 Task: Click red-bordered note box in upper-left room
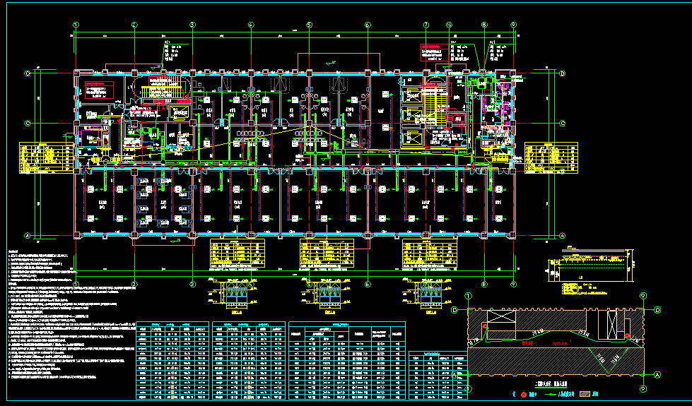coord(98,90)
